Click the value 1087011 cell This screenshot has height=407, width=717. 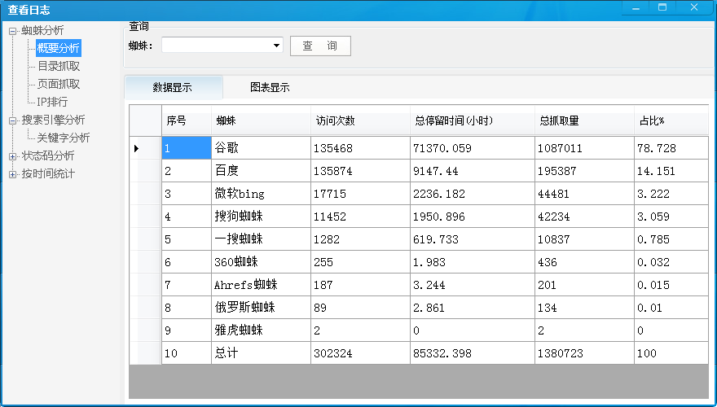584,148
